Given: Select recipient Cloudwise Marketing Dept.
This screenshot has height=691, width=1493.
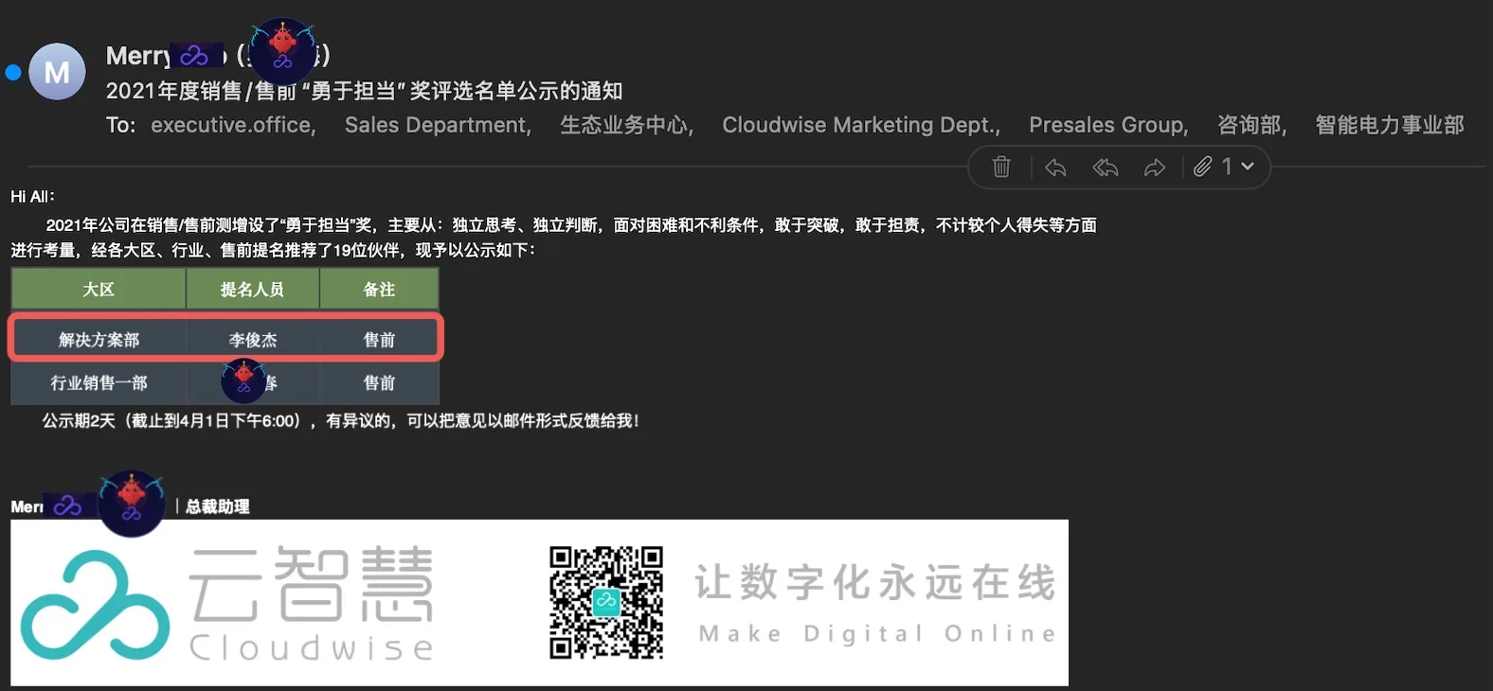Looking at the screenshot, I should [x=861, y=125].
